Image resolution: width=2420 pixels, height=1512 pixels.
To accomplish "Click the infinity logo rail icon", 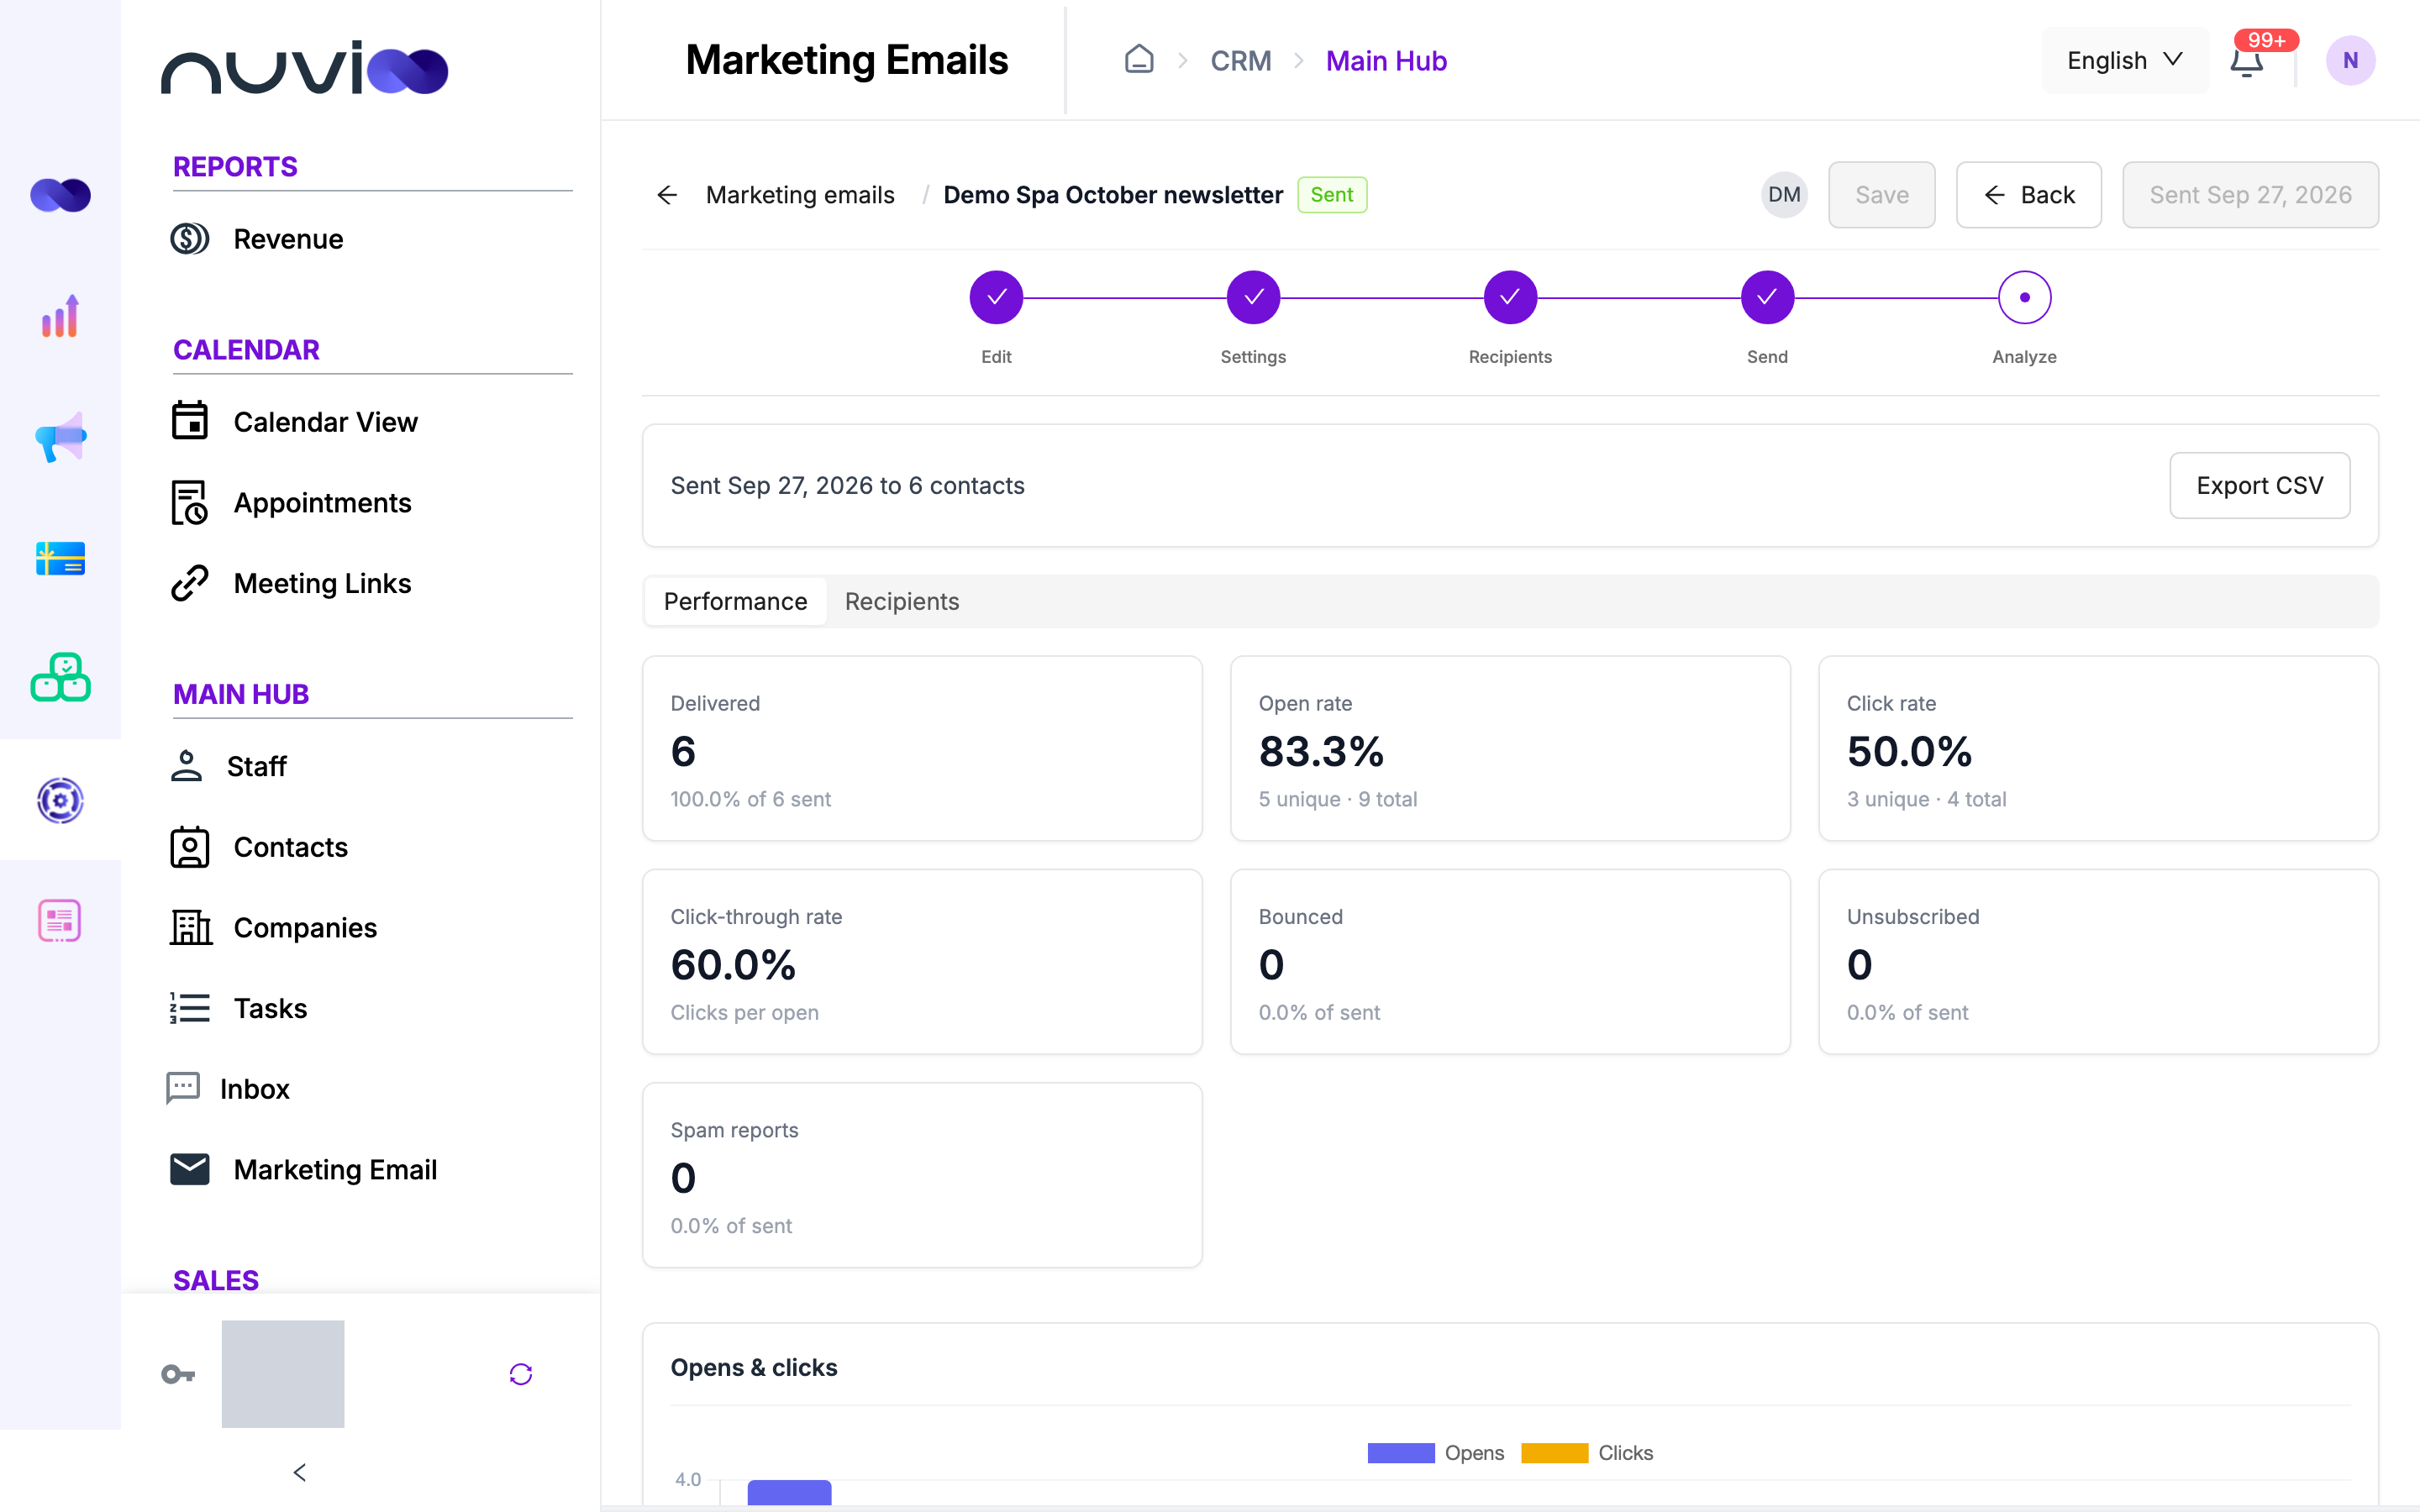I will pyautogui.click(x=60, y=195).
